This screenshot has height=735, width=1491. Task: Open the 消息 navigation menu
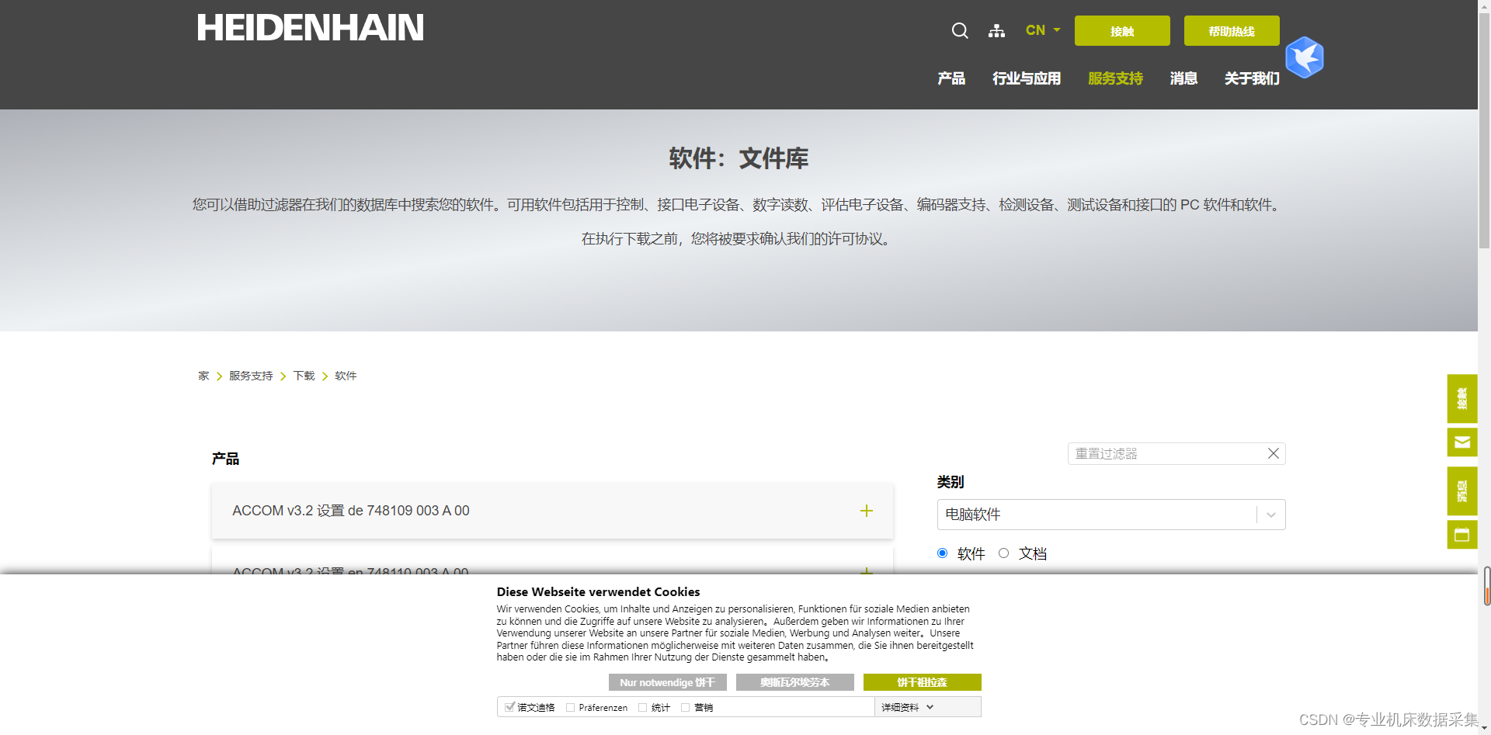pyautogui.click(x=1183, y=78)
